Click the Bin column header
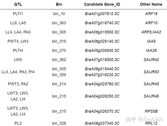 (59, 4)
